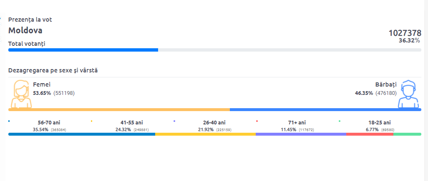This screenshot has width=428, height=181.
Task: Click the Bărbați man avatar icon
Action: click(408, 94)
